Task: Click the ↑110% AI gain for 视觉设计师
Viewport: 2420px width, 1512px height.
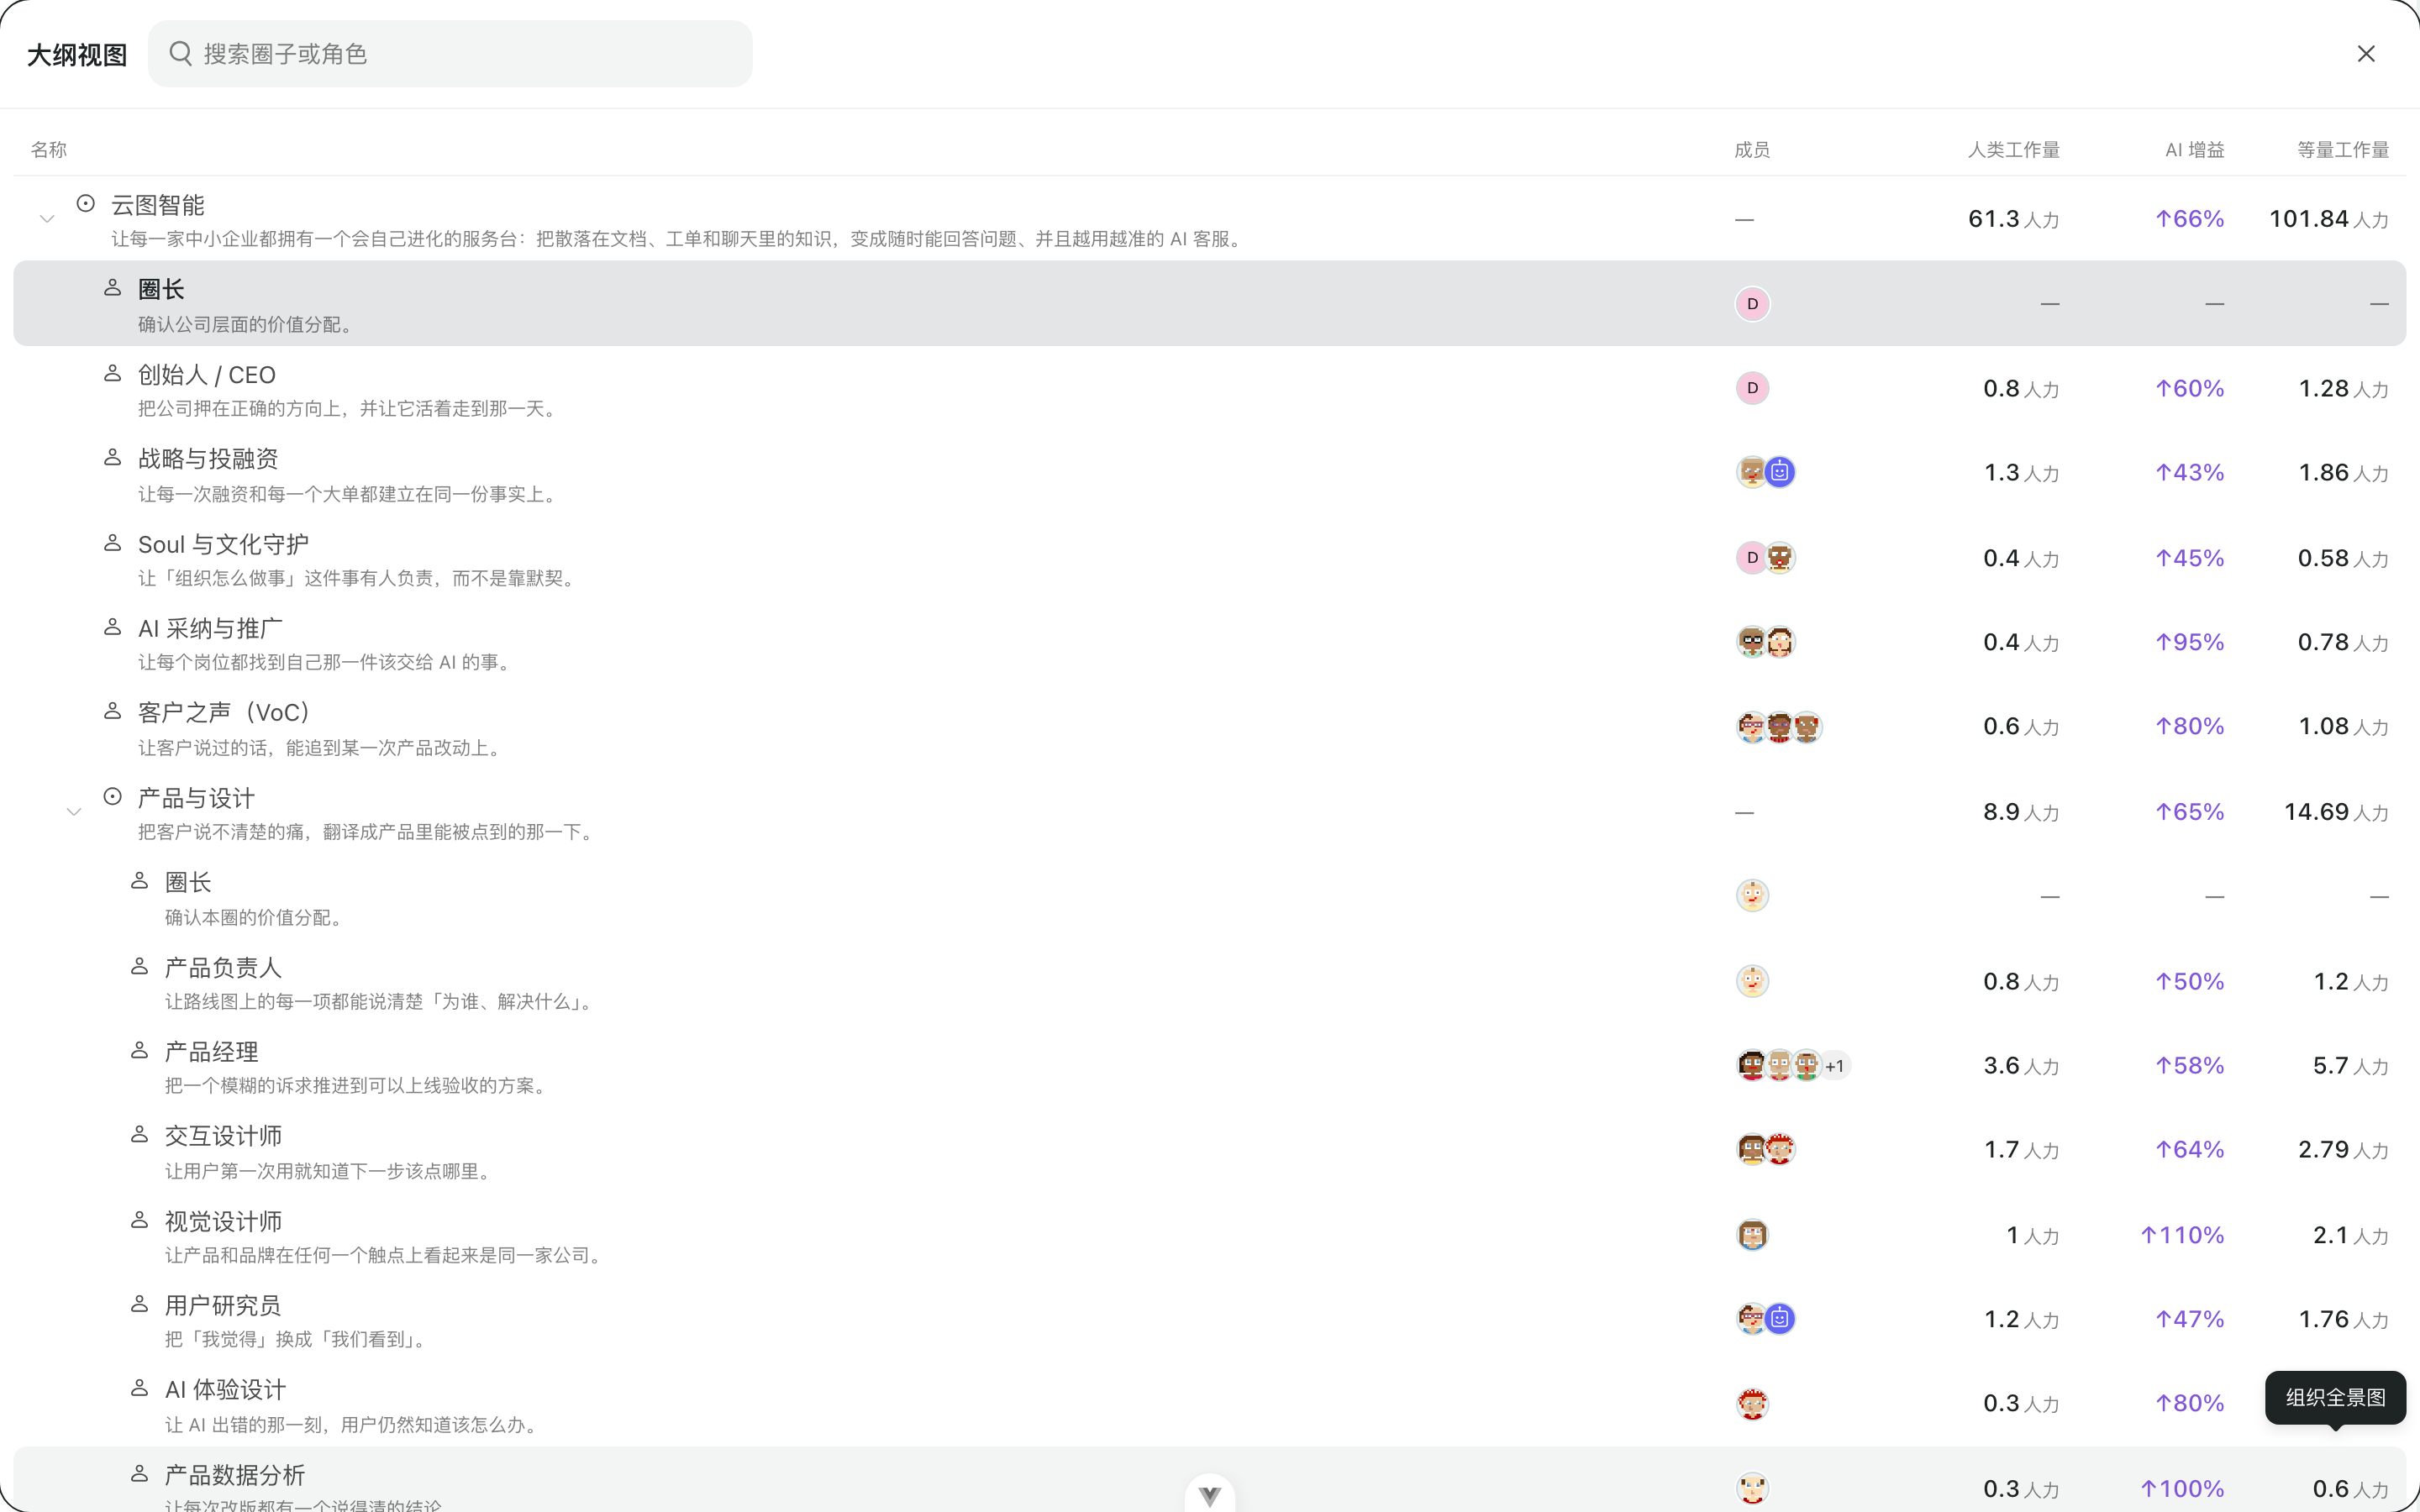Action: coord(2182,1235)
